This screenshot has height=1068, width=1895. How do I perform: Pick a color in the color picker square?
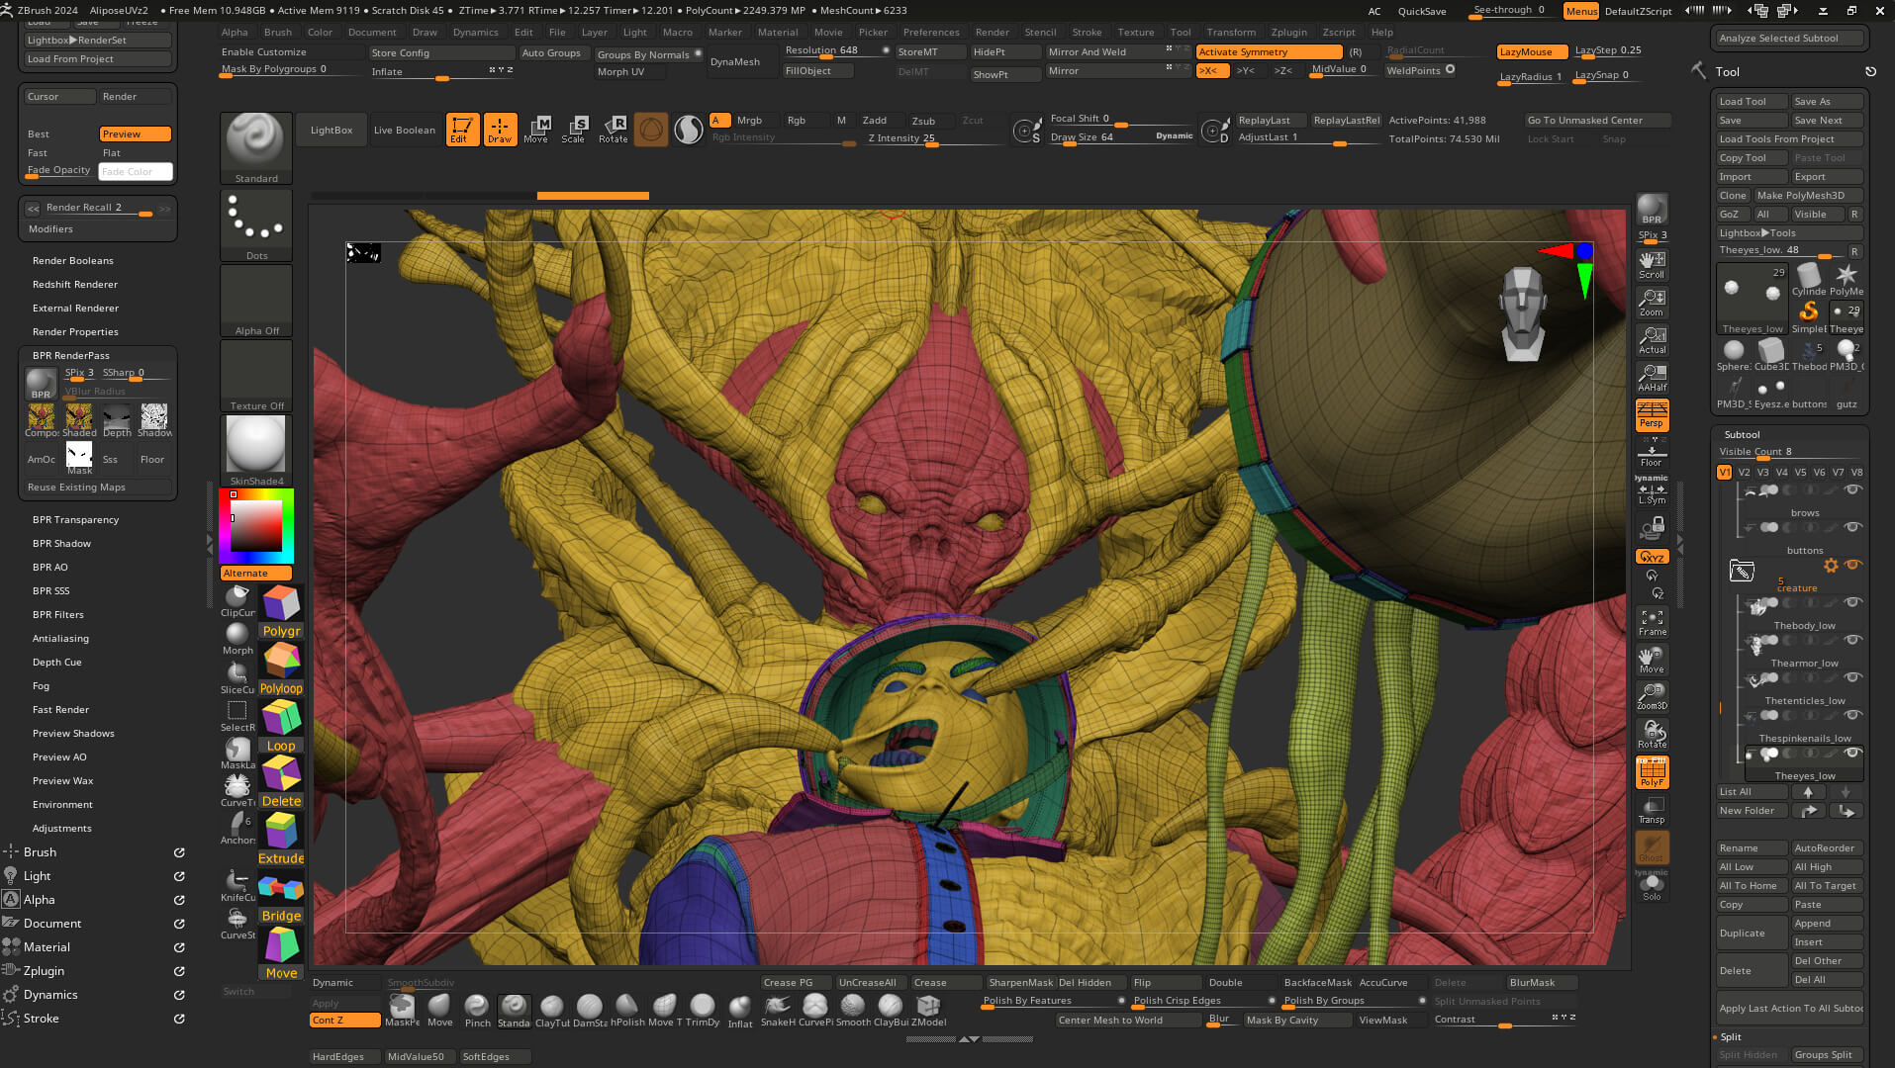256,525
